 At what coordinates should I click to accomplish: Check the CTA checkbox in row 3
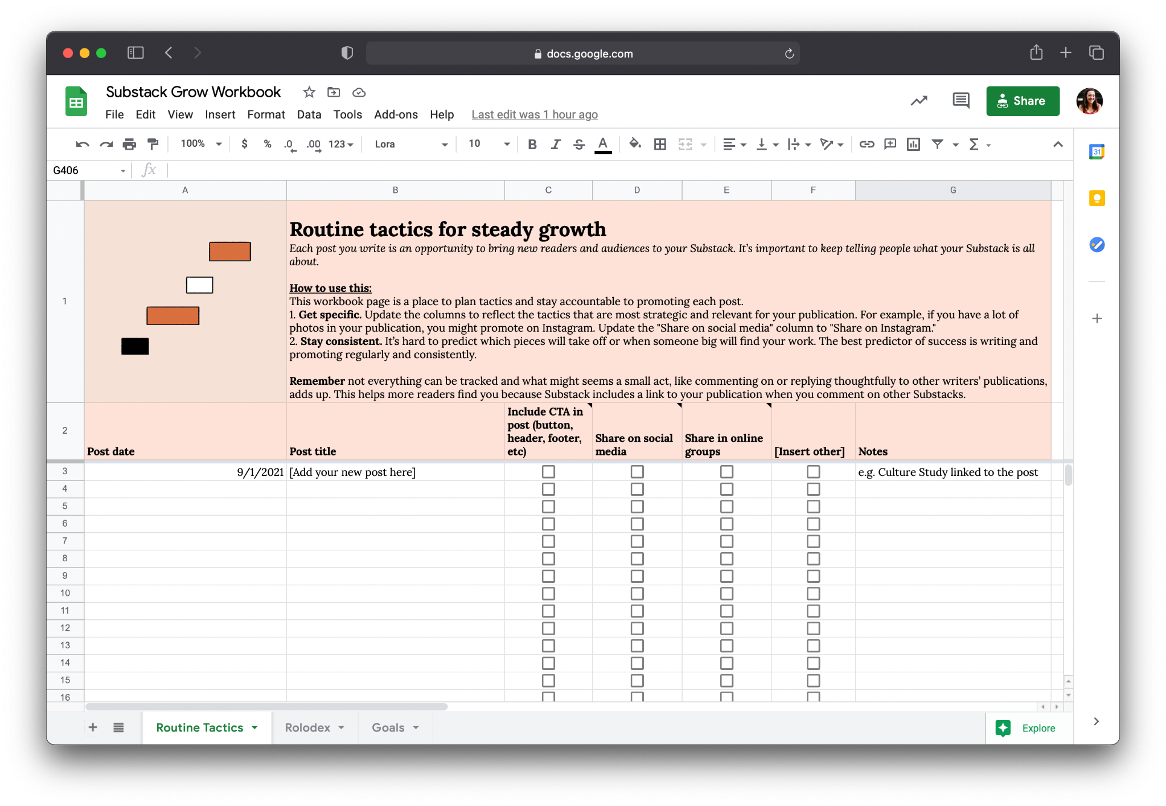[548, 472]
